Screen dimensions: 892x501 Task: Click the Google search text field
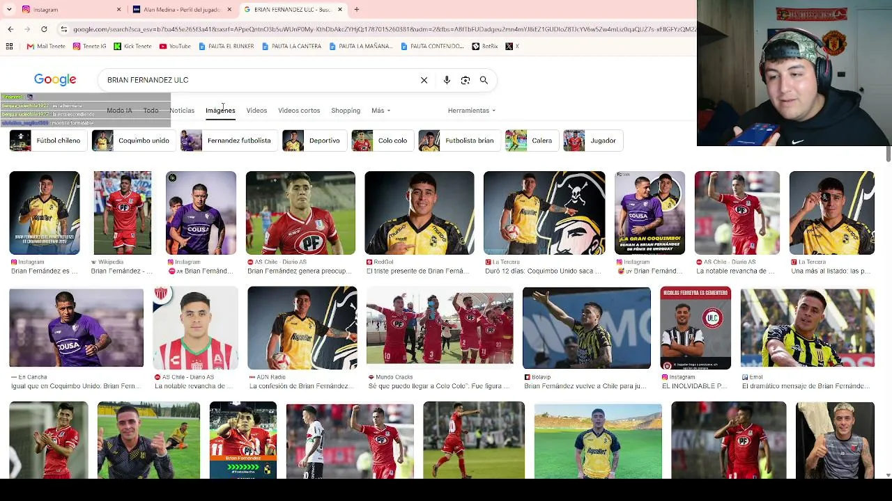(258, 80)
